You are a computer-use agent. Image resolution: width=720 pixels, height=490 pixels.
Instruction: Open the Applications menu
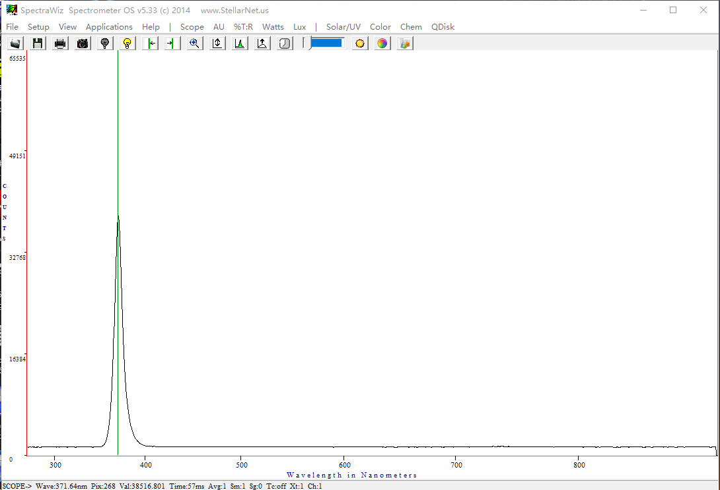coord(109,27)
